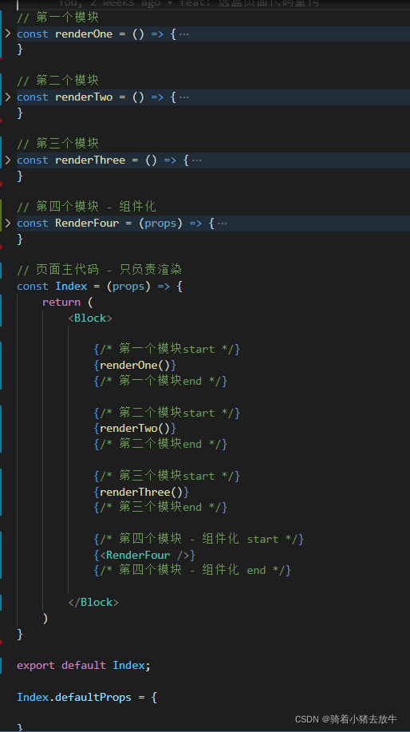Image resolution: width=410 pixels, height=732 pixels.
Task: Click the comment '第三个模块end'
Action: (160, 507)
